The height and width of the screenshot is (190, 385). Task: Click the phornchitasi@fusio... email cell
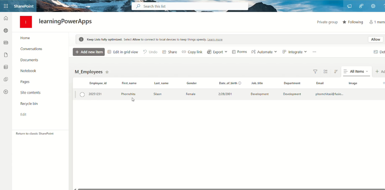(329, 94)
